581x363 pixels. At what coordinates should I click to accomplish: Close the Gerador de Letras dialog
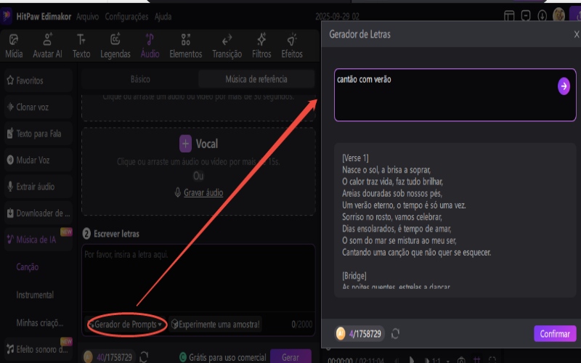(x=576, y=34)
